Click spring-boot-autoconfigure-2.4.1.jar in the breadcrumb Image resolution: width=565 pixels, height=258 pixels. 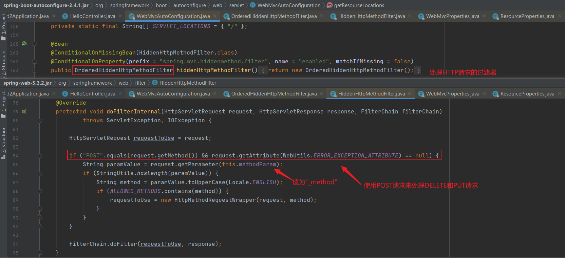click(x=46, y=5)
